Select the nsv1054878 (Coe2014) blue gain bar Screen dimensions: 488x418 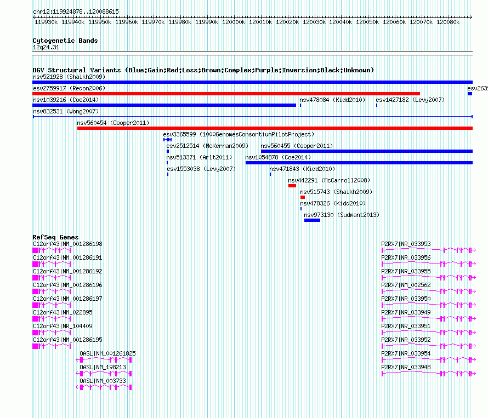pos(359,163)
